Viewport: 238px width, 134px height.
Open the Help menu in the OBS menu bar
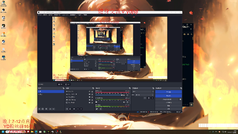85,15
